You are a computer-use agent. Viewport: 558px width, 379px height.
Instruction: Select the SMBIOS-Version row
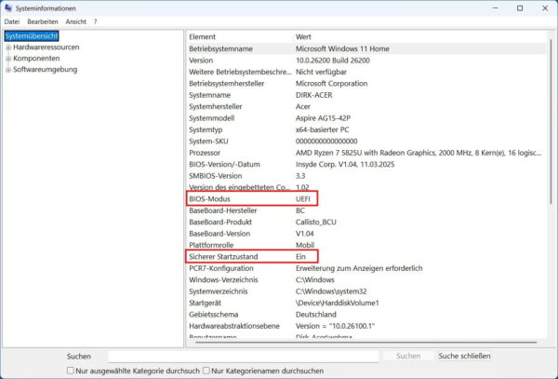pos(366,176)
